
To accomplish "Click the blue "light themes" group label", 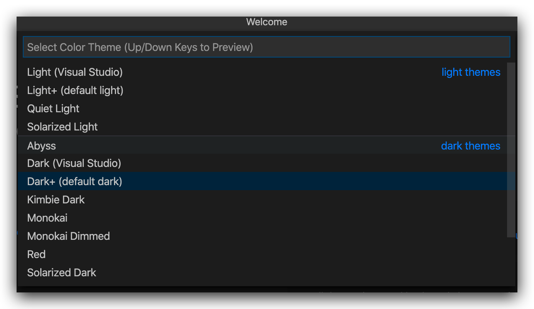I will tap(471, 72).
